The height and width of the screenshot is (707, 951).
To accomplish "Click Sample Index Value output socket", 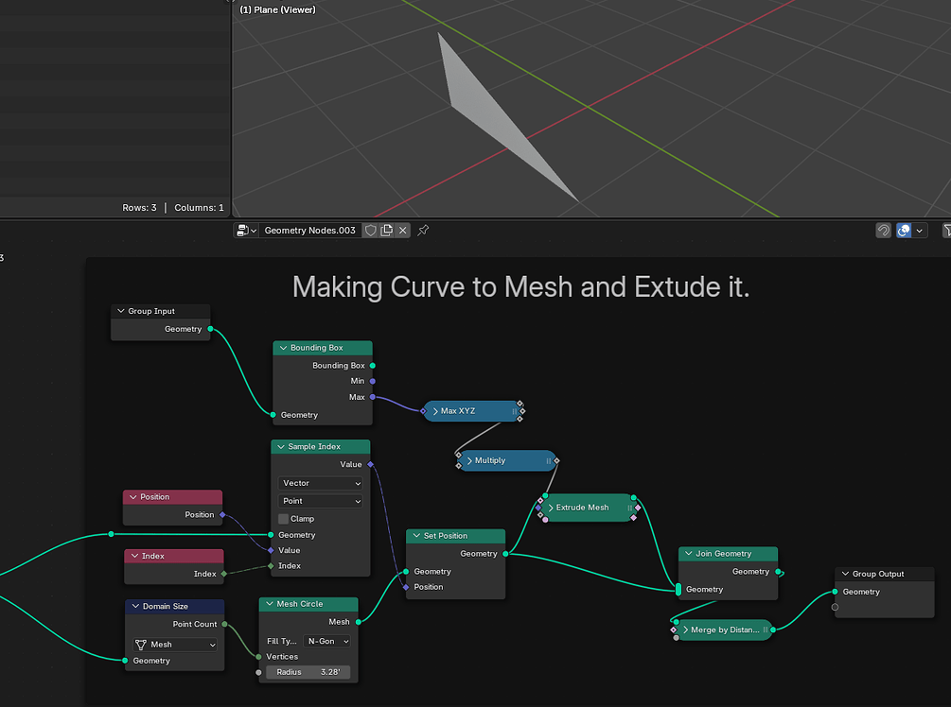I will (x=371, y=465).
